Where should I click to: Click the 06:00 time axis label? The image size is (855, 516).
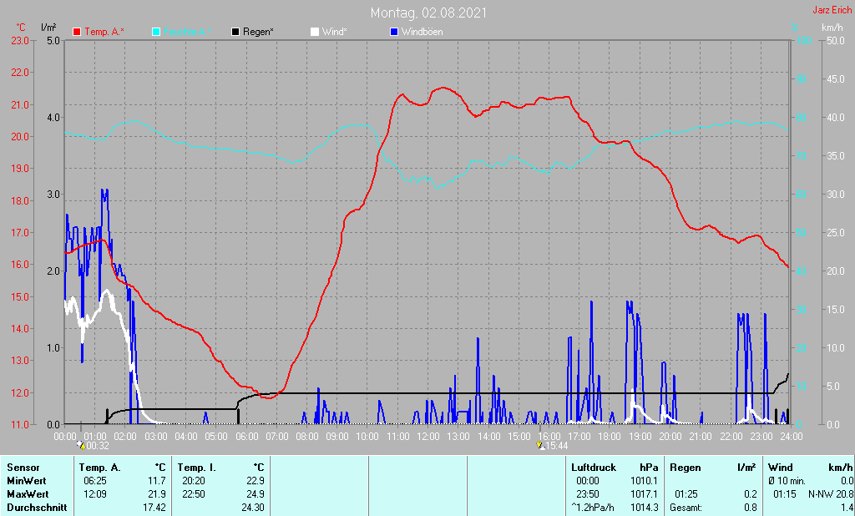click(x=246, y=437)
